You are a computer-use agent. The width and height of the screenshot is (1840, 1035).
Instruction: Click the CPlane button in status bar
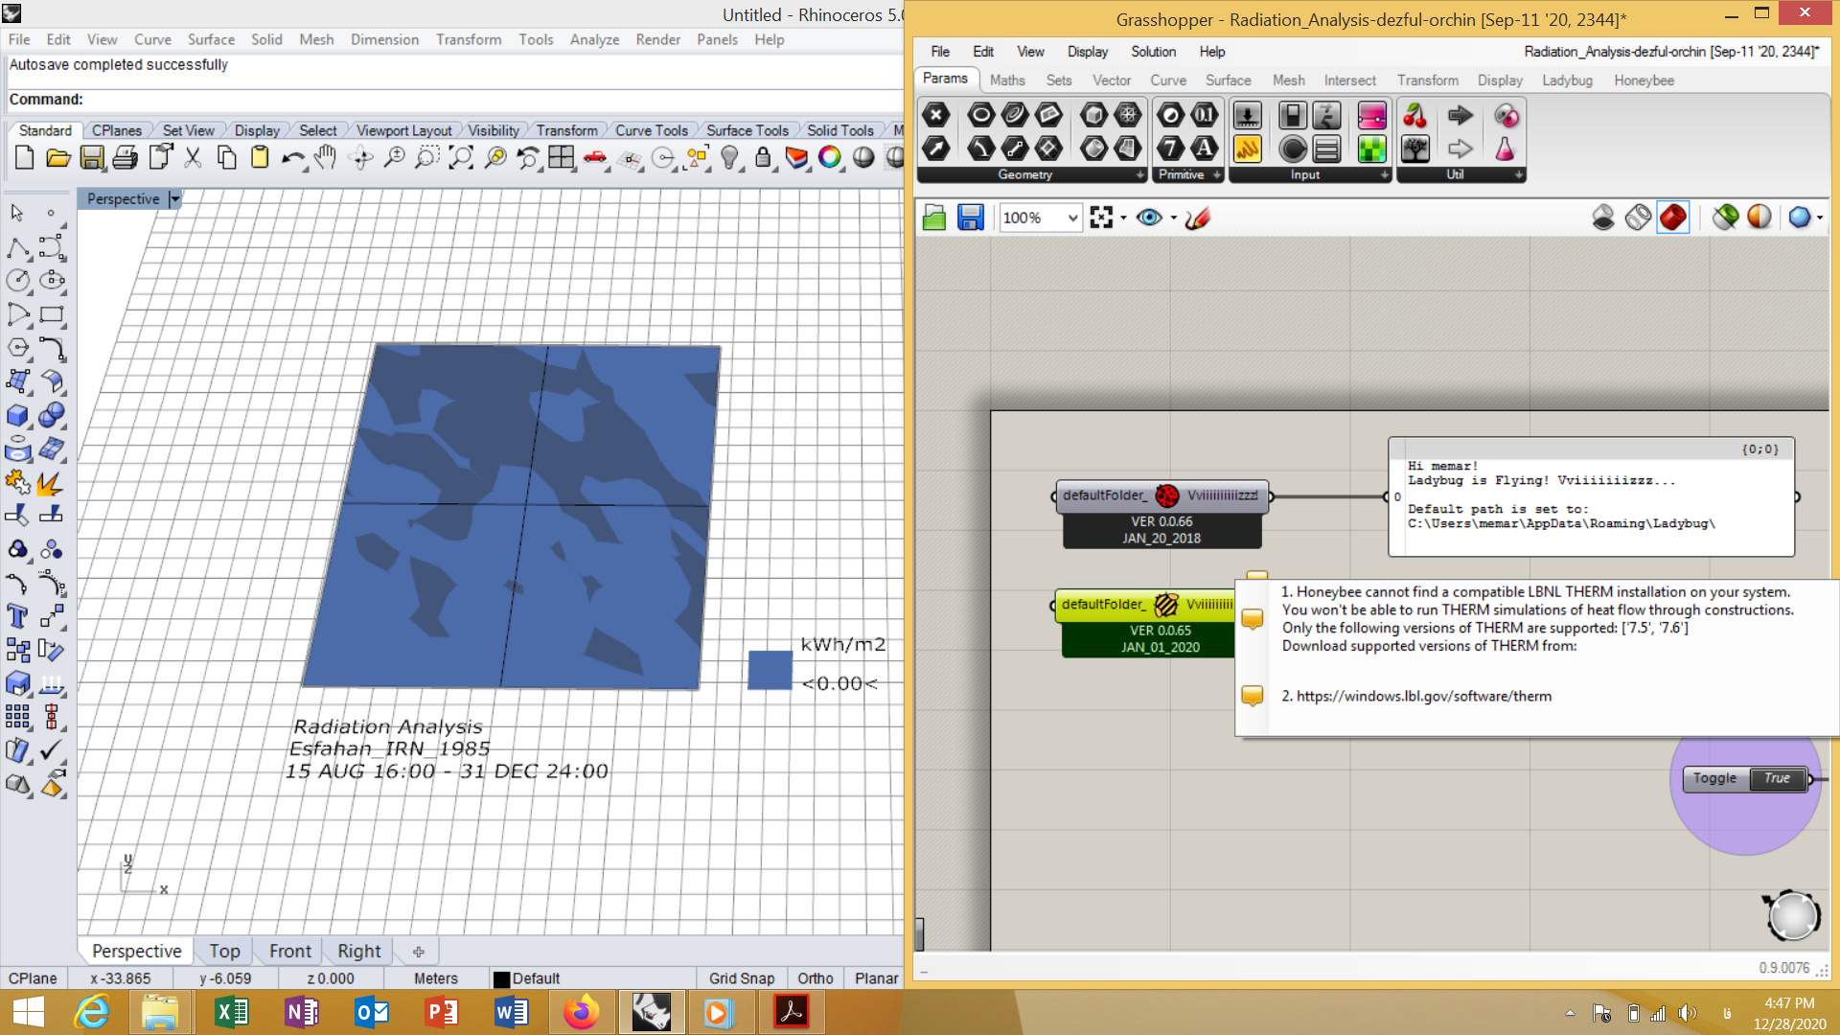coord(33,978)
